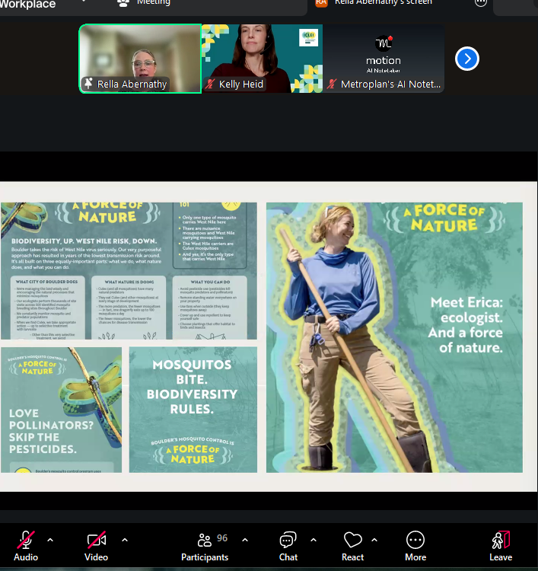Select Metroplan's AI Notetaker thumbnail
The width and height of the screenshot is (538, 571).
[384, 59]
